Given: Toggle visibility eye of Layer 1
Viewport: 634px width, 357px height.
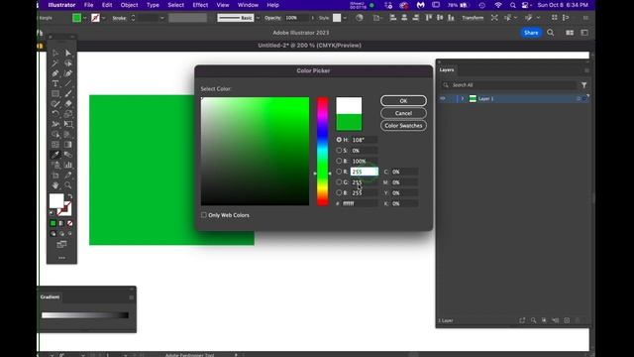Looking at the screenshot, I should [443, 98].
